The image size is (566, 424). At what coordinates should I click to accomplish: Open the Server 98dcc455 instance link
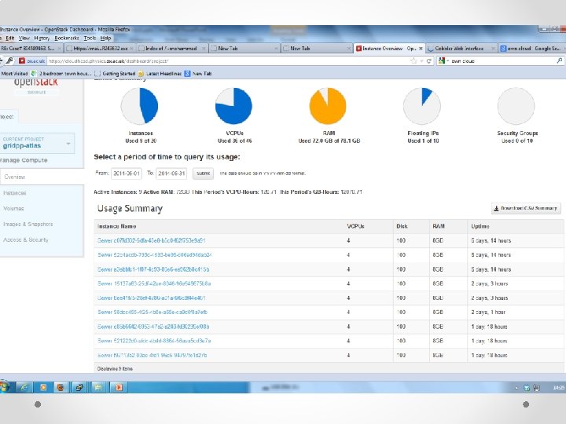[x=153, y=313]
